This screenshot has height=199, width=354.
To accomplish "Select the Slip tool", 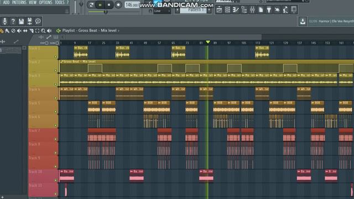I will tap(25, 31).
